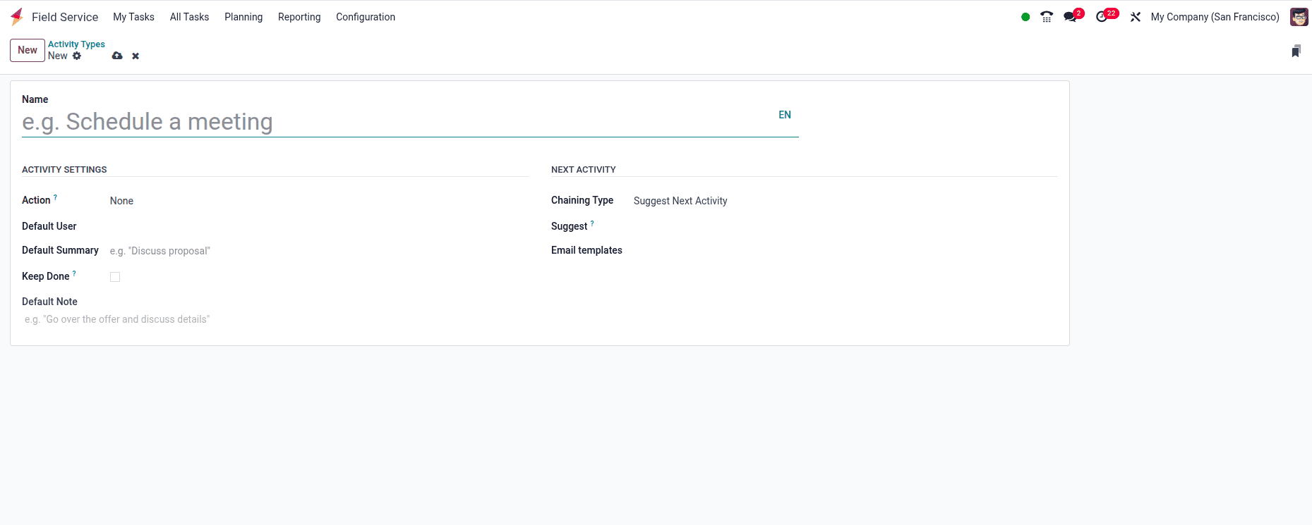Open the Action field help tooltip
1312x525 pixels.
(x=56, y=197)
